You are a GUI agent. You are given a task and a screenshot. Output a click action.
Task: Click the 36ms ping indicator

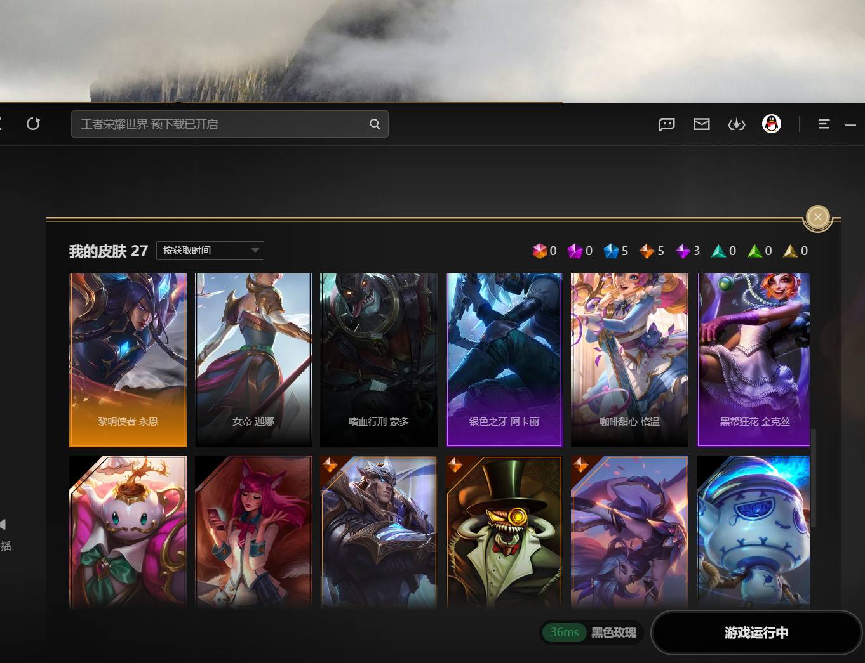point(565,633)
